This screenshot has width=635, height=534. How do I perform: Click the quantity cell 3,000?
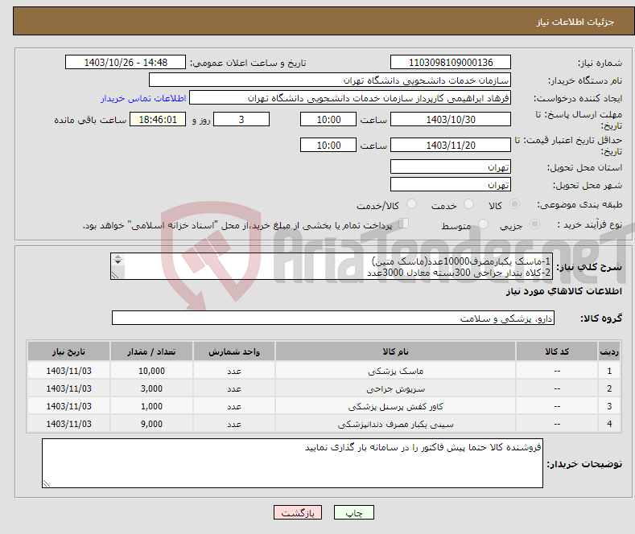click(x=151, y=388)
